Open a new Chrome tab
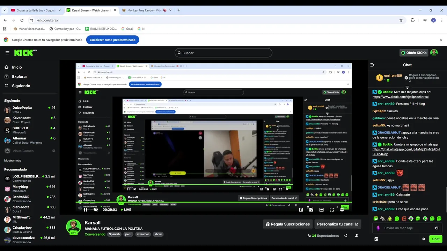 click(x=178, y=10)
